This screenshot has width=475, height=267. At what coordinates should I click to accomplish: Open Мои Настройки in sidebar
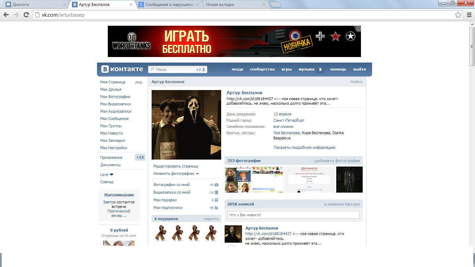(x=114, y=148)
